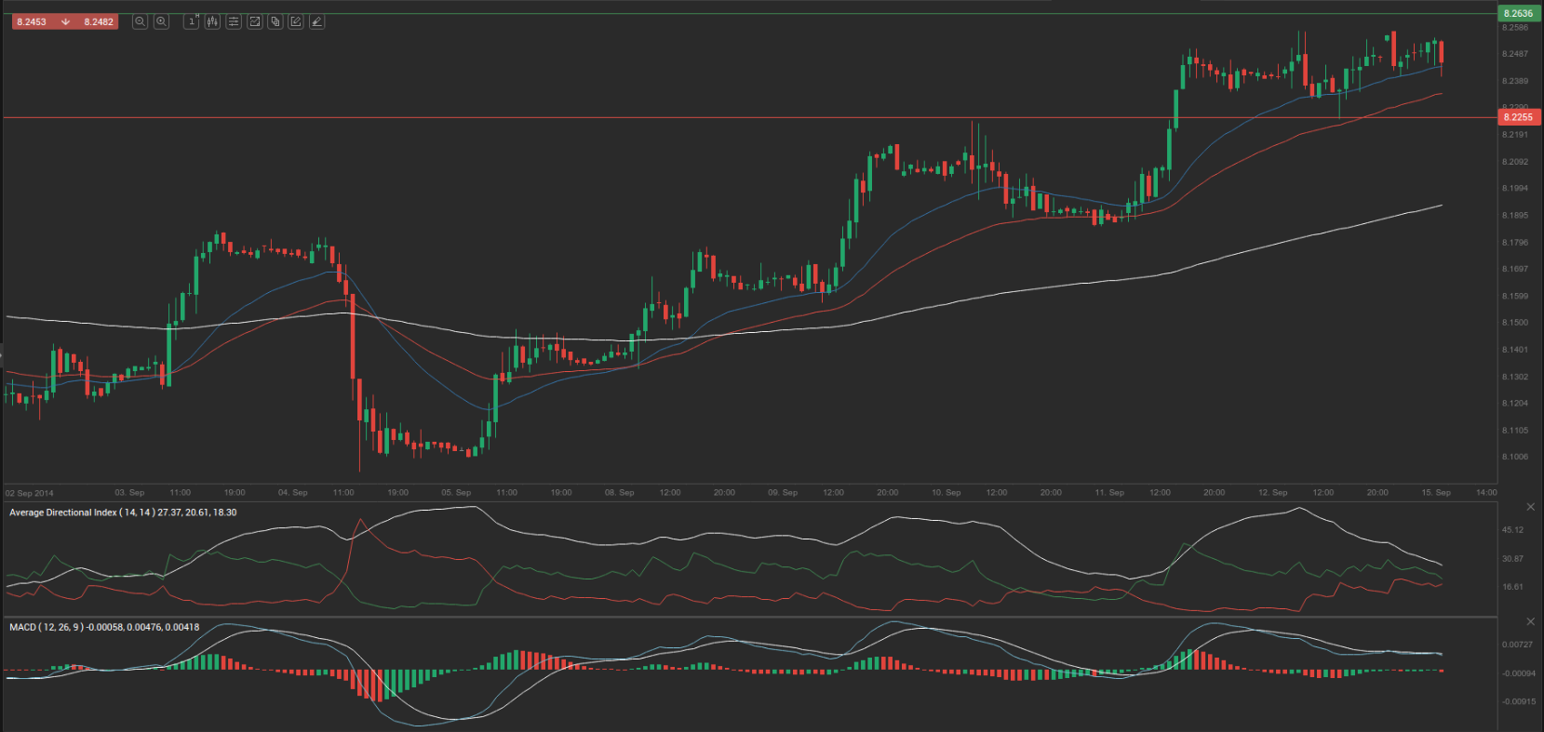Click the chart snapshot icon in toolbar
The height and width of the screenshot is (732, 1544).
[x=254, y=21]
